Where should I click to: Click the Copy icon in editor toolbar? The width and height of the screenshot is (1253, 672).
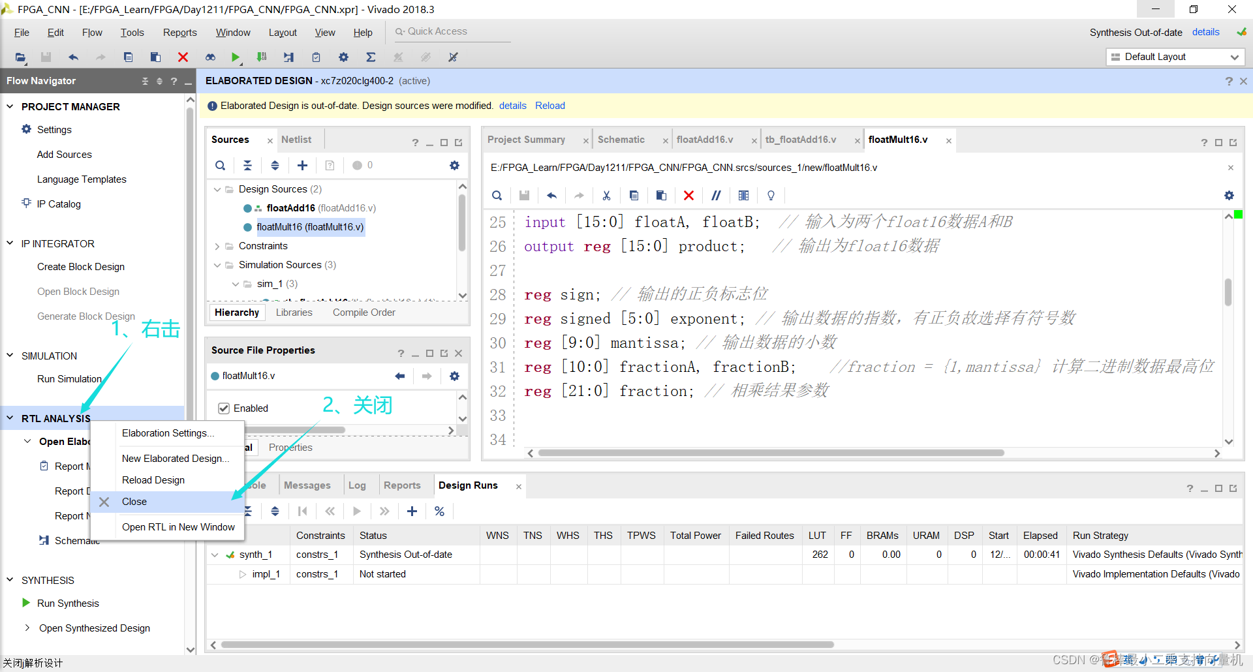[634, 196]
